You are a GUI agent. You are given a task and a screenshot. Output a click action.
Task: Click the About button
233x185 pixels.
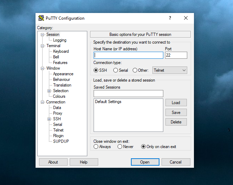coord(53,162)
